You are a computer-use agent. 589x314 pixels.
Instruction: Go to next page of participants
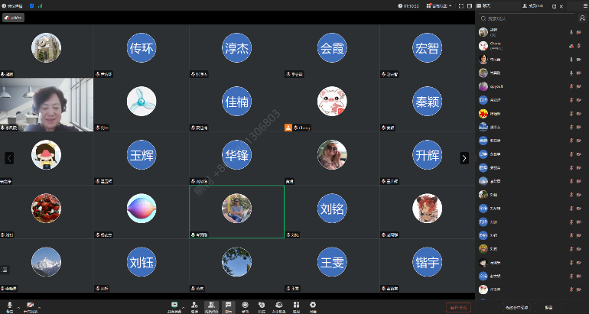tap(464, 158)
